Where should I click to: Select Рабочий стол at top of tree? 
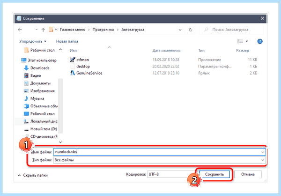[x=42, y=50]
